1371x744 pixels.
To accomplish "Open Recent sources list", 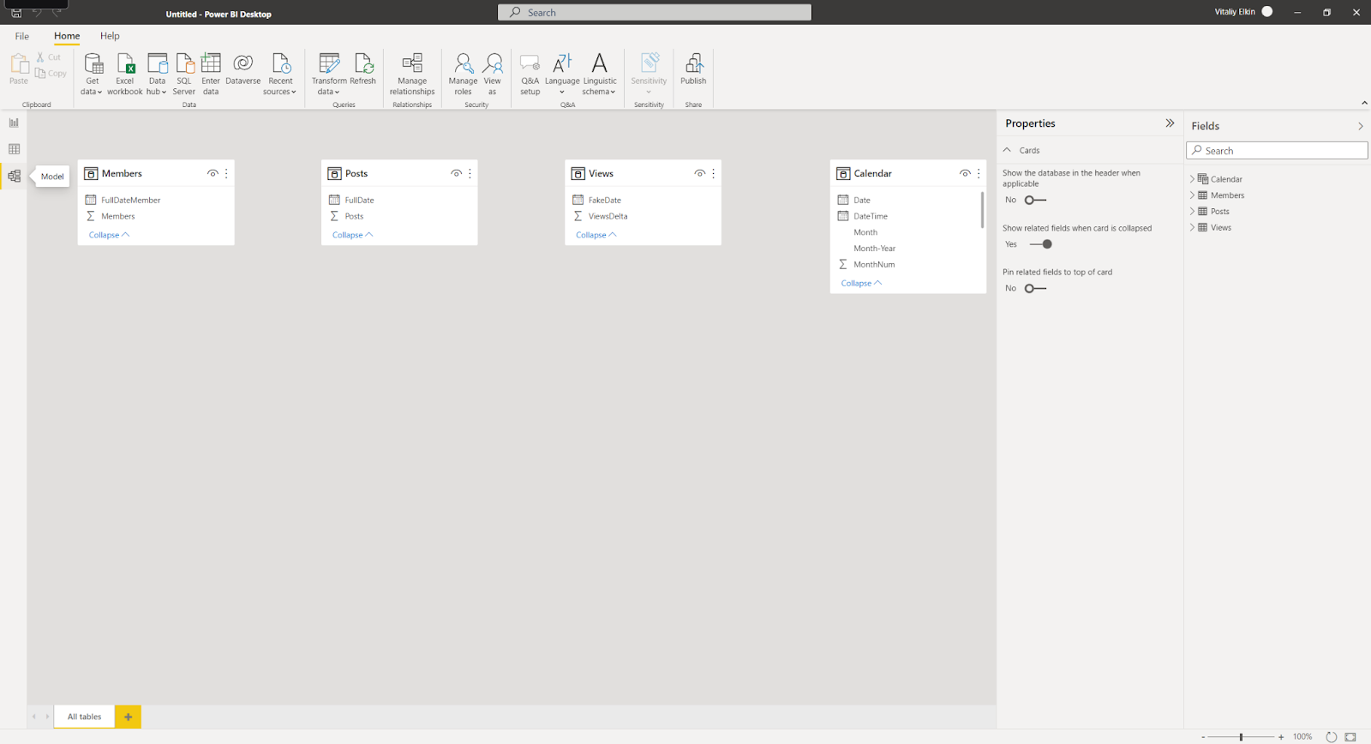I will coord(280,75).
